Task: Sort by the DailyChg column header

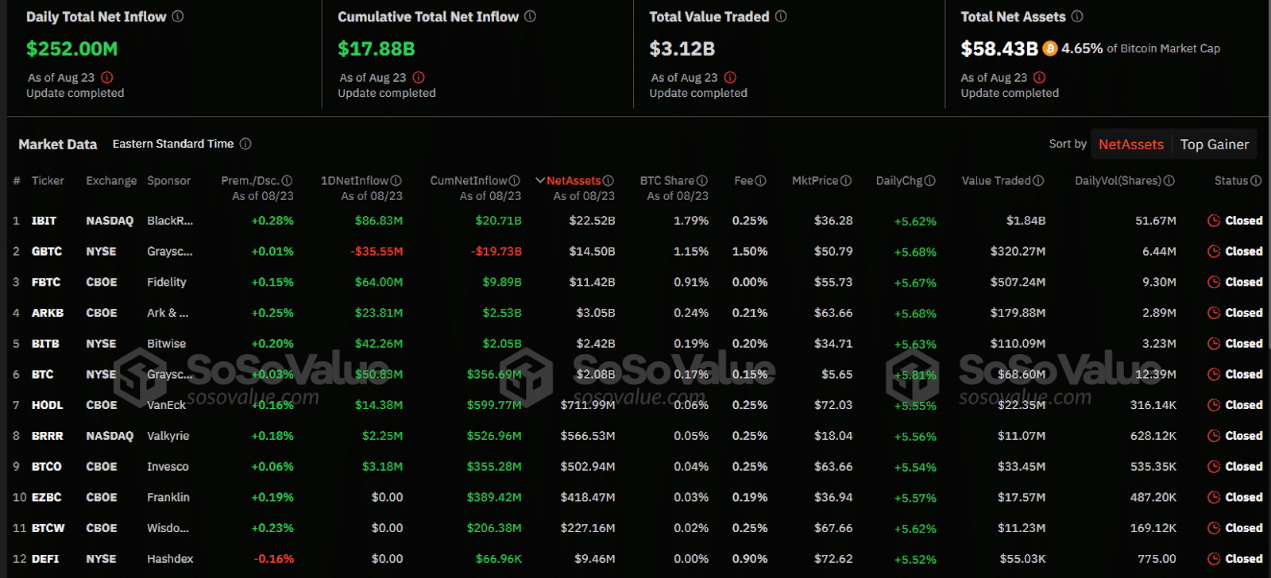Action: click(x=899, y=181)
